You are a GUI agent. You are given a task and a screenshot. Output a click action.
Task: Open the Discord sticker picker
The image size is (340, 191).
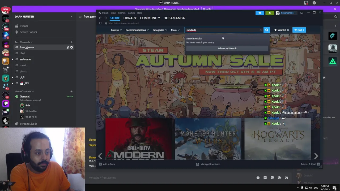point(272,178)
